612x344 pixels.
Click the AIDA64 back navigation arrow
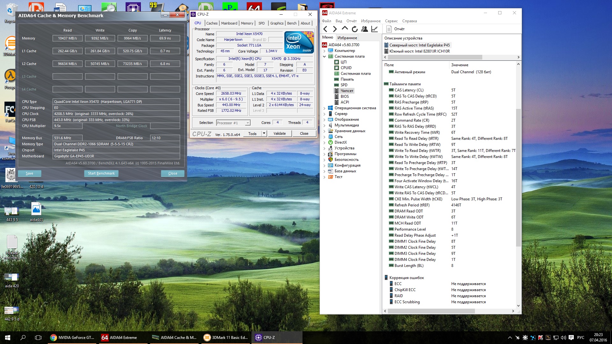[x=325, y=29]
